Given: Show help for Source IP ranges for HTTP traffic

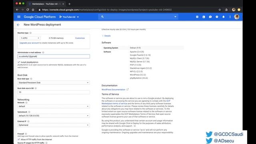Looking at the screenshot, I should (x=46, y=143).
